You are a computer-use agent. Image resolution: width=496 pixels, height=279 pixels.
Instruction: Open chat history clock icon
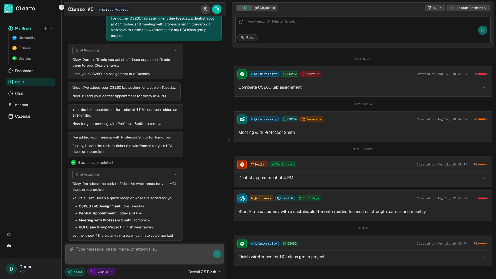tap(205, 9)
